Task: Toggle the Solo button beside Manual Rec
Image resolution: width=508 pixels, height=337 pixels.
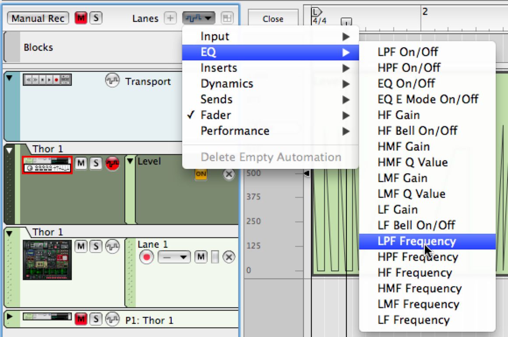Action: click(x=96, y=18)
